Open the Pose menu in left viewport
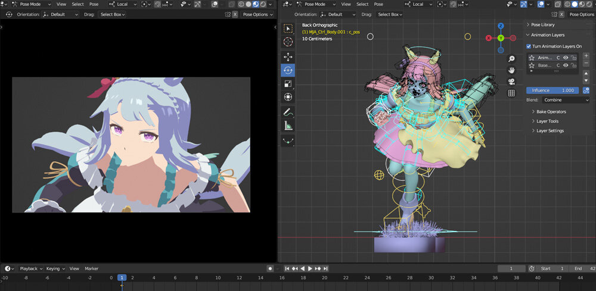596x291 pixels. (94, 4)
